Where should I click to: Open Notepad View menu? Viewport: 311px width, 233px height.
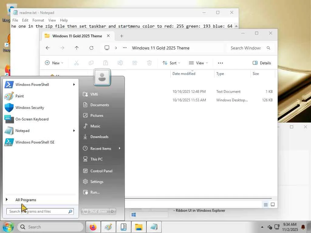tap(52, 20)
